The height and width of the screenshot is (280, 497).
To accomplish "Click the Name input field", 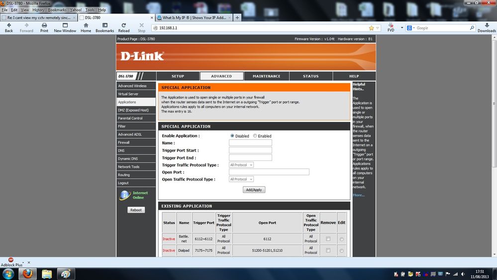I will tap(250, 143).
